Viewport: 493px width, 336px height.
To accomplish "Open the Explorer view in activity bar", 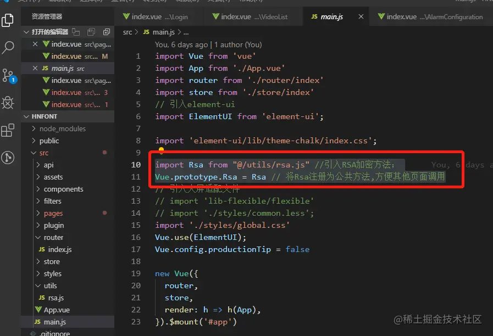I will [x=8, y=20].
